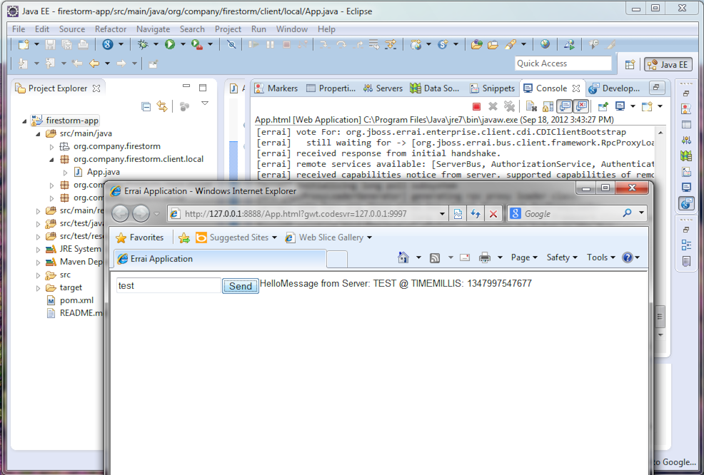
Task: Click the Run External Tools toolbox icon
Action: pyautogui.click(x=196, y=44)
